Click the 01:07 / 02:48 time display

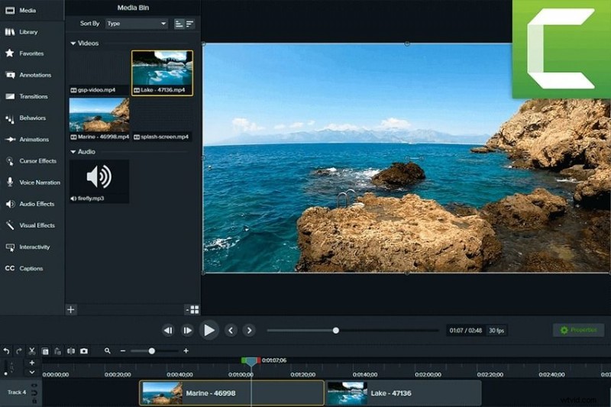tap(466, 331)
